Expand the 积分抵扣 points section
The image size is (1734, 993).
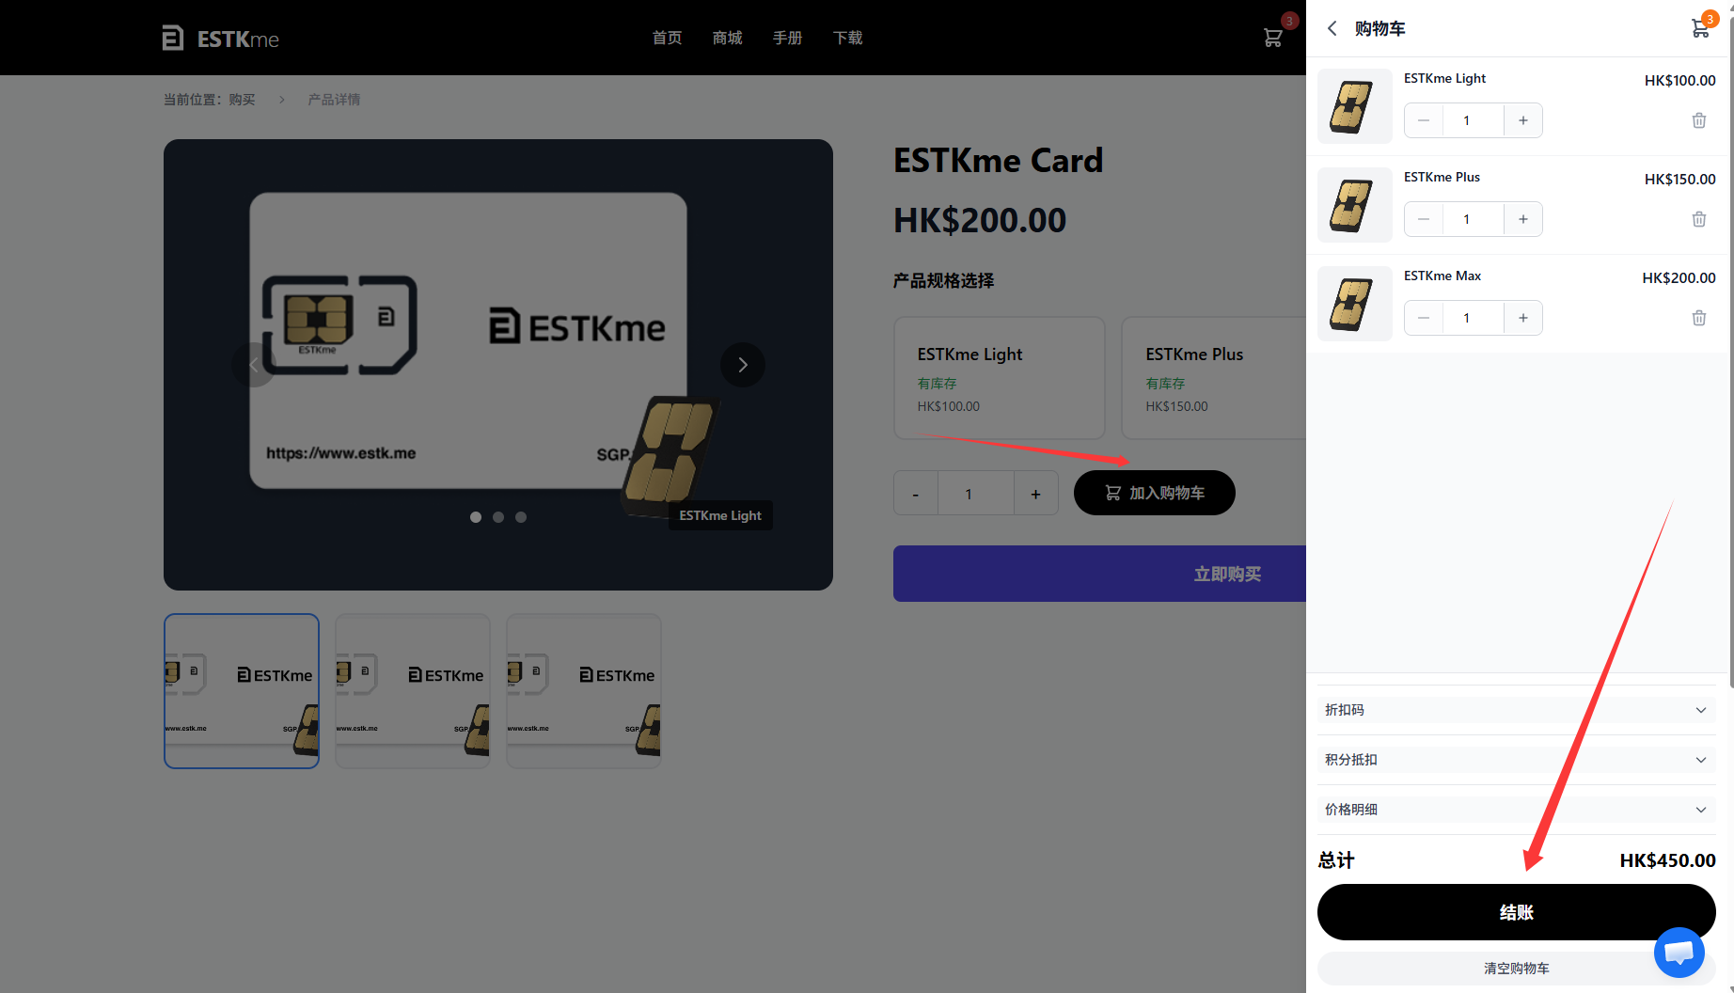[x=1516, y=760]
